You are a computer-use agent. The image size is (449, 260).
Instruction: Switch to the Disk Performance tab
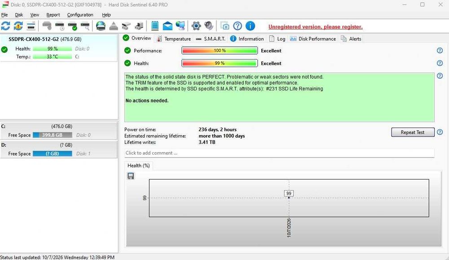[x=313, y=39]
